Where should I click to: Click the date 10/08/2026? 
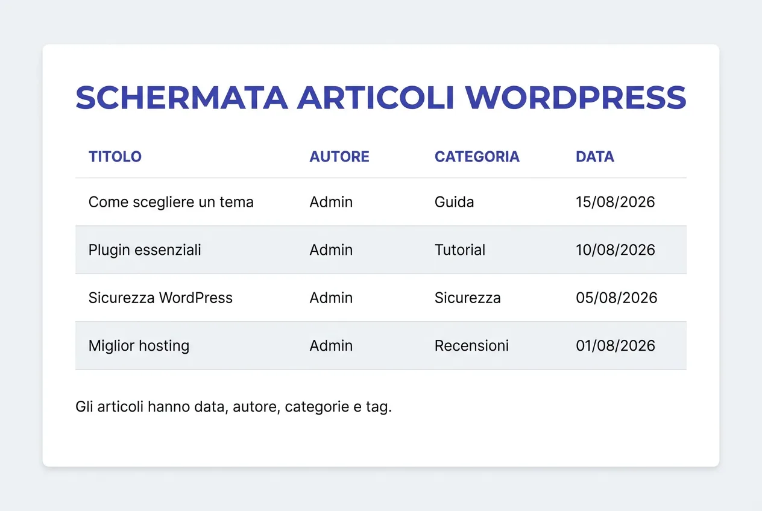point(616,249)
